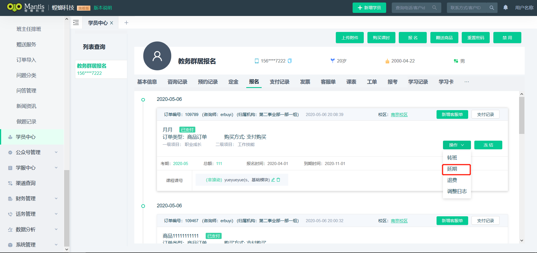This screenshot has height=253, width=537.
Task: Click 冻结 button on order 109789
Action: (488, 145)
